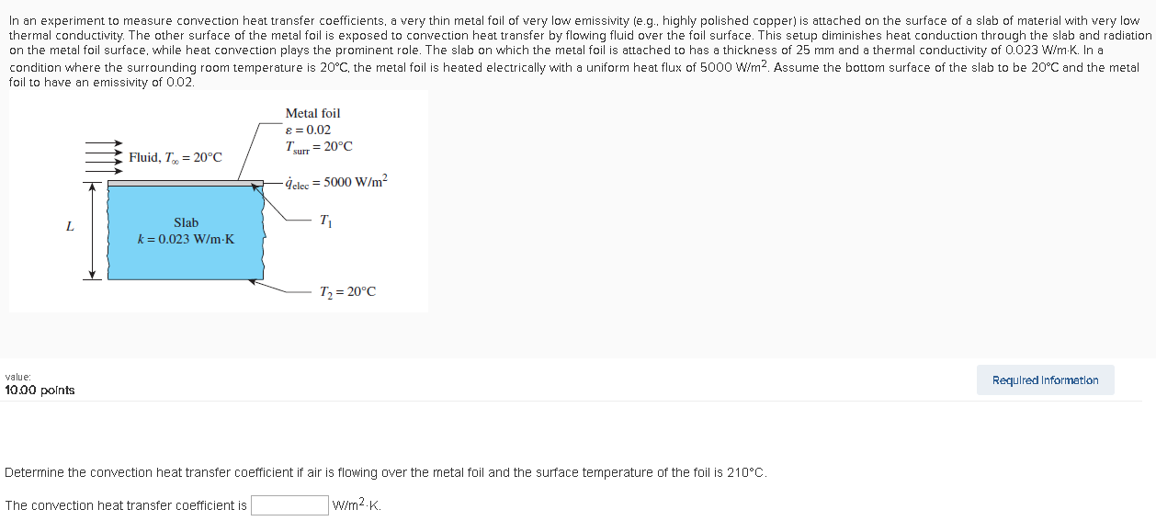Click the gray metal foil strip atop slab
The image size is (1156, 521).
186,184
